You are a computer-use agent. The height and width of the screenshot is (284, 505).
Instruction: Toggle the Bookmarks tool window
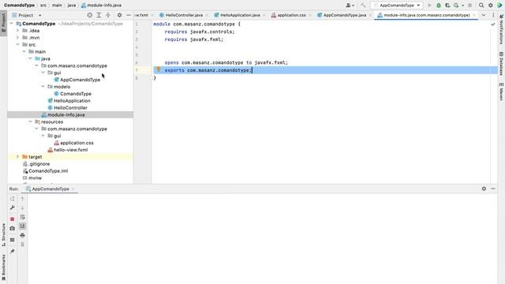pos(3,267)
